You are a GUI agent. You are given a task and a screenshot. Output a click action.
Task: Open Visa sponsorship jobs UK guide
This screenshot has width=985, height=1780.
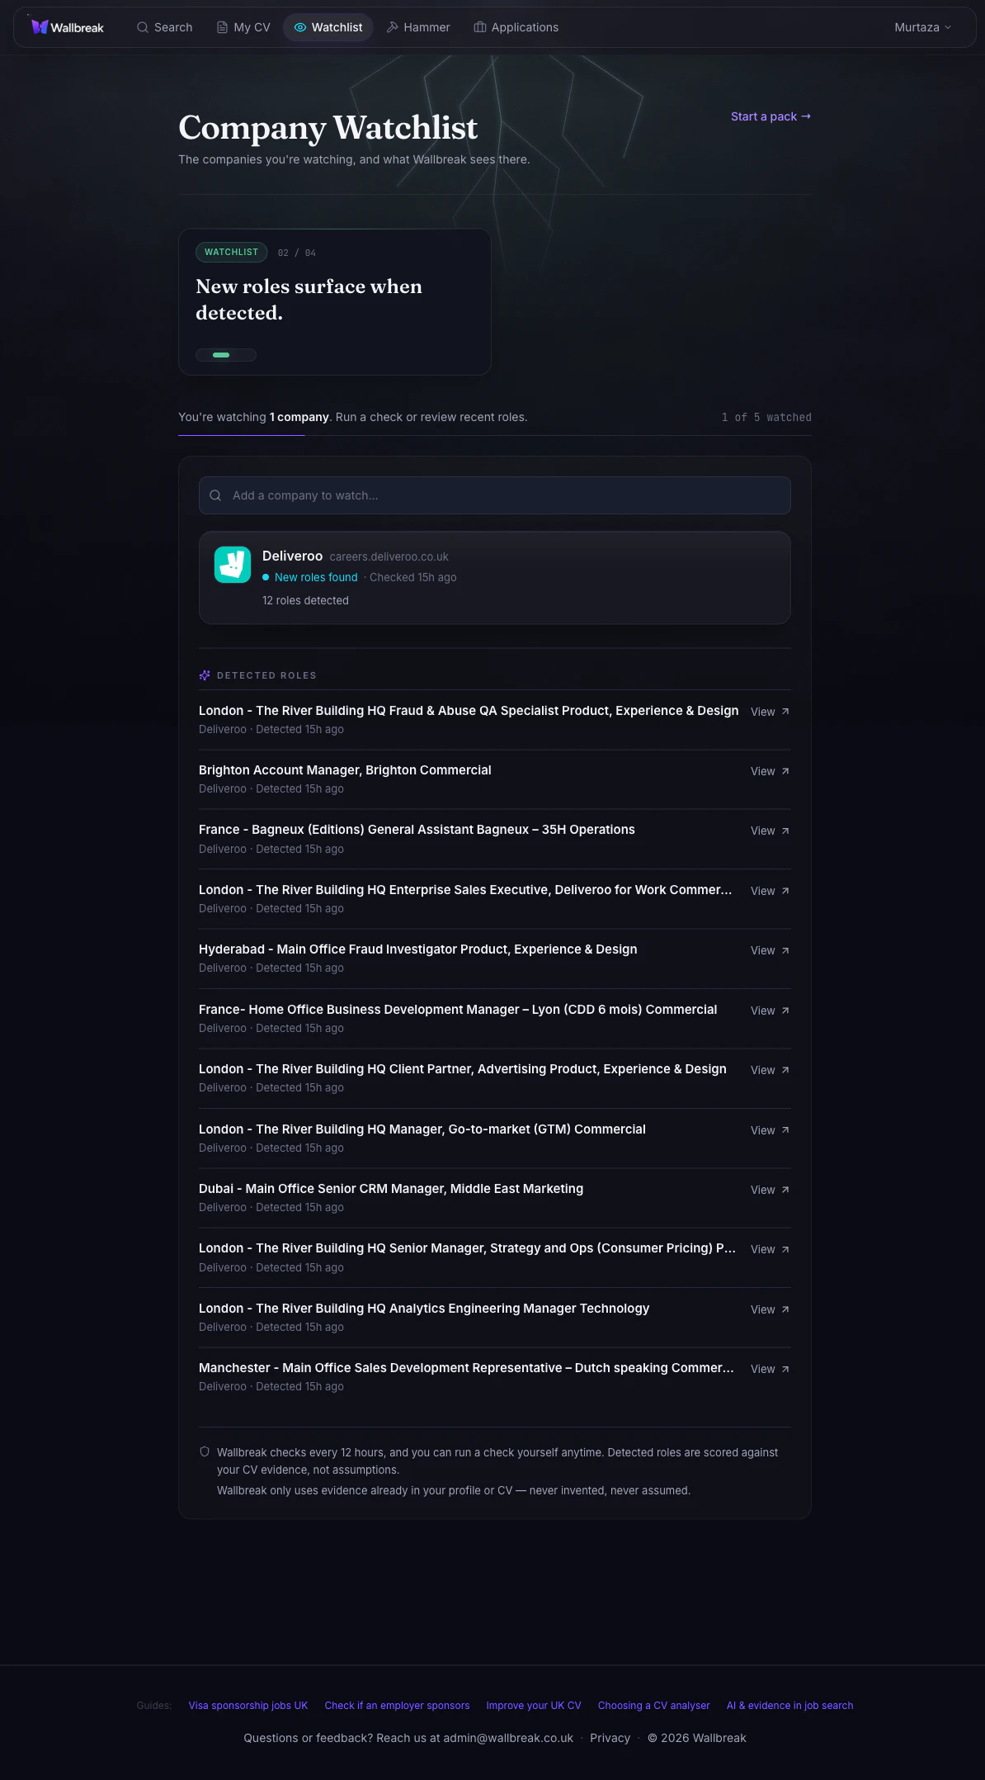point(248,1705)
